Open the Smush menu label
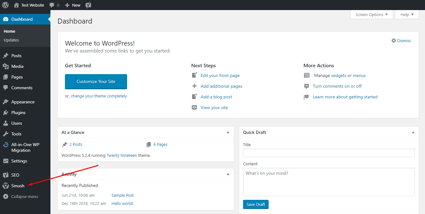The width and height of the screenshot is (425, 214). pos(18,186)
